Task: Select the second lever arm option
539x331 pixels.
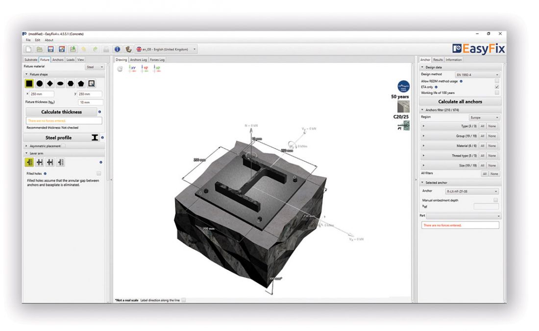Action: [40, 162]
